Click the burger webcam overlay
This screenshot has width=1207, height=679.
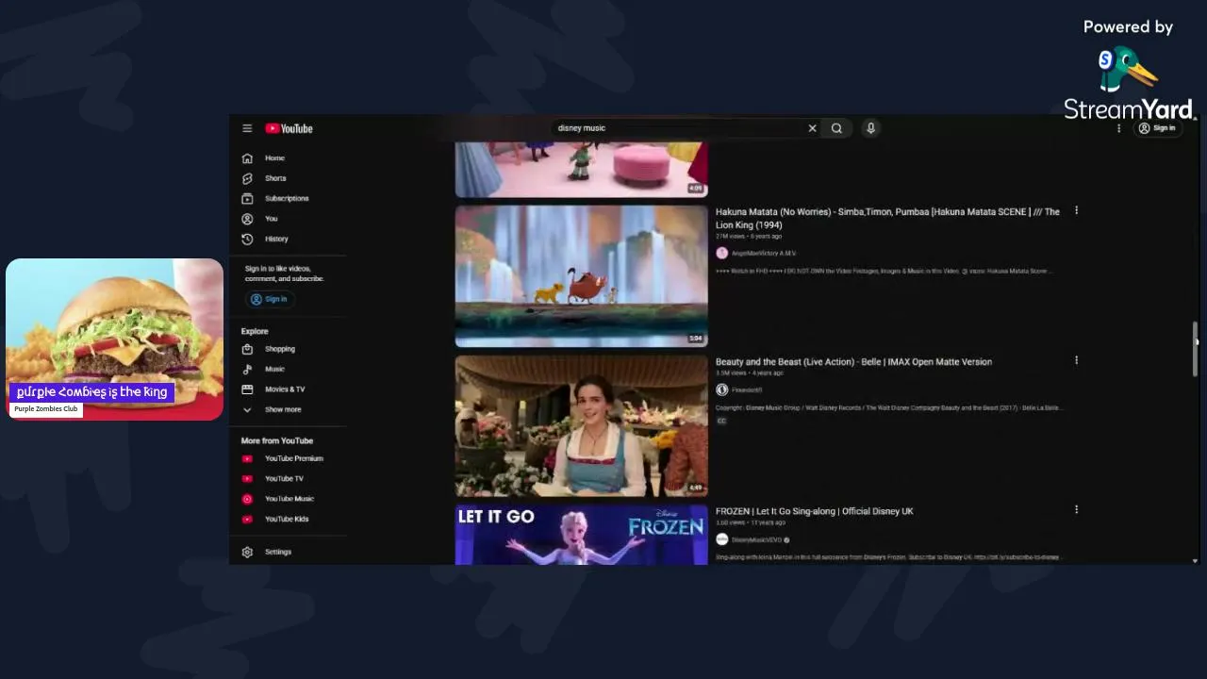(x=114, y=339)
